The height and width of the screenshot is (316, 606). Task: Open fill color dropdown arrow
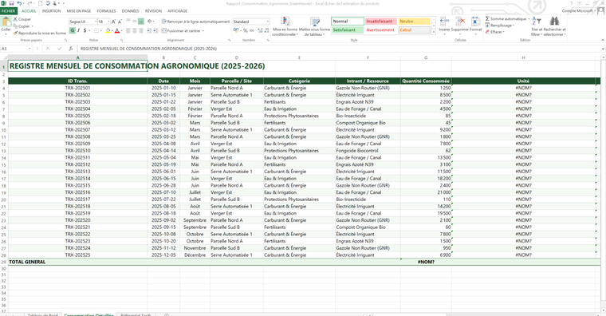(112, 30)
